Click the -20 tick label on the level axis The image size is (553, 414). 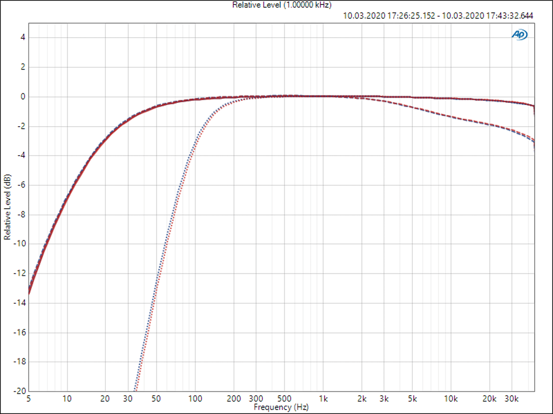coord(21,391)
